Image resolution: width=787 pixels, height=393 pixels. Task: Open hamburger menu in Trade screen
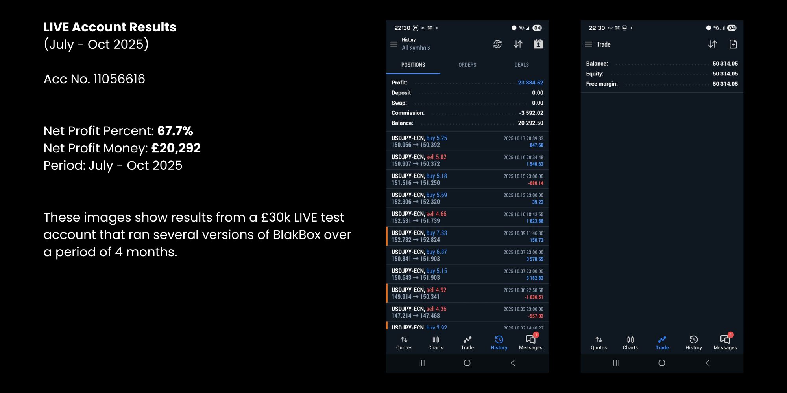[588, 44]
